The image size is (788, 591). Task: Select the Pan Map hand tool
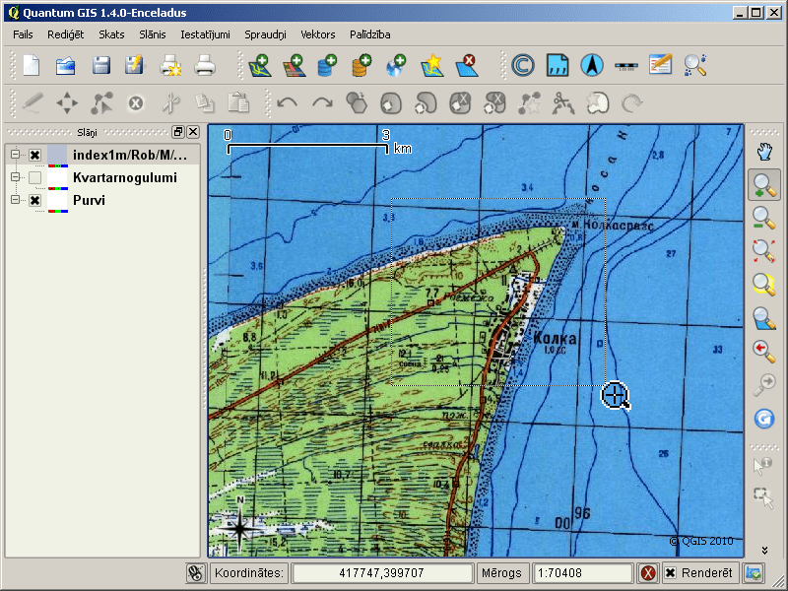[x=764, y=152]
